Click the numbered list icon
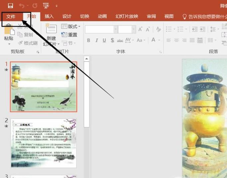The image size is (227, 178). [x=180, y=29]
